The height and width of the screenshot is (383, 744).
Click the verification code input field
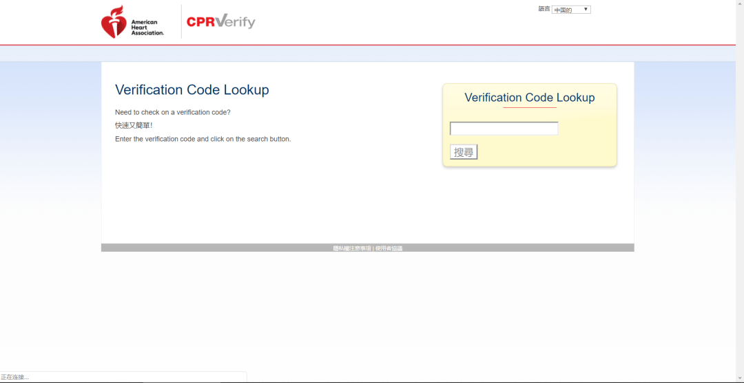point(504,129)
